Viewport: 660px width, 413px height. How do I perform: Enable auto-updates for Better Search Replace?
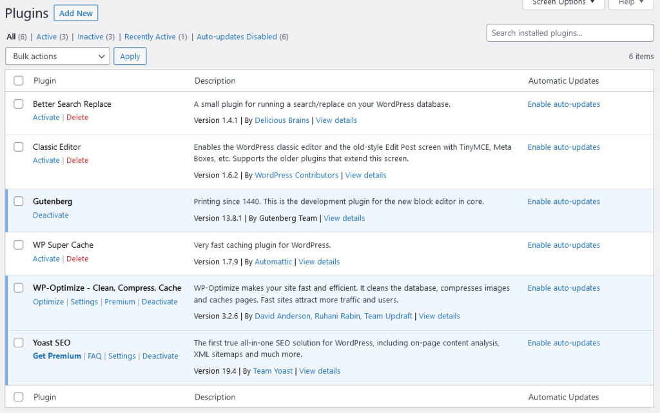[564, 104]
